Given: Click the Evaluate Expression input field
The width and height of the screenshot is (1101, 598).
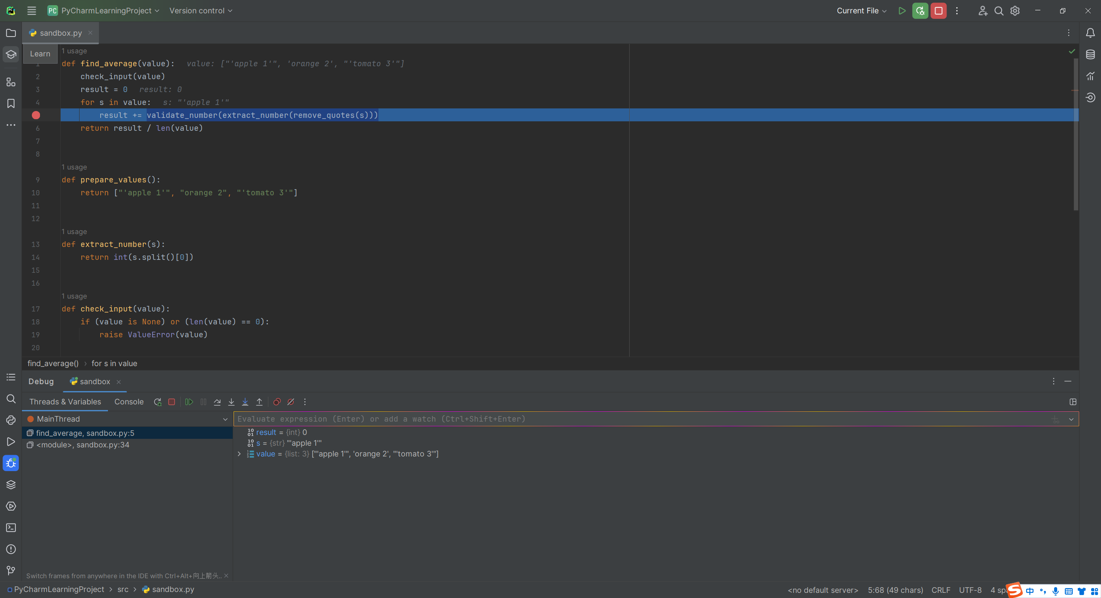Looking at the screenshot, I should coord(655,418).
